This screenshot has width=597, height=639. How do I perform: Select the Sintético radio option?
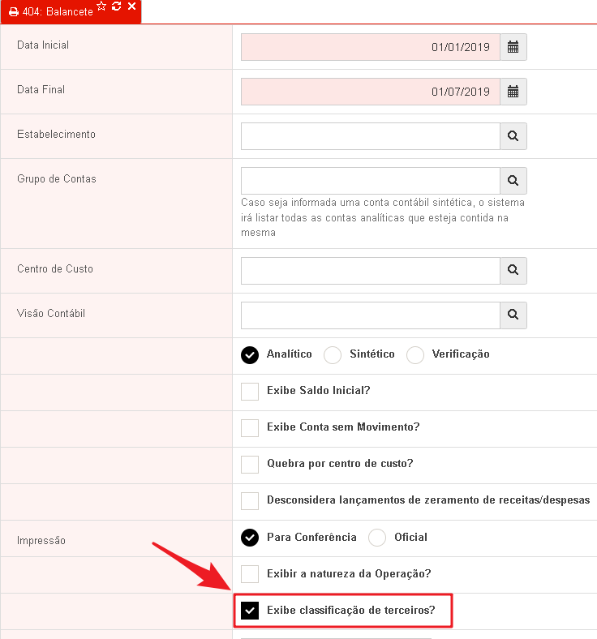tap(333, 355)
